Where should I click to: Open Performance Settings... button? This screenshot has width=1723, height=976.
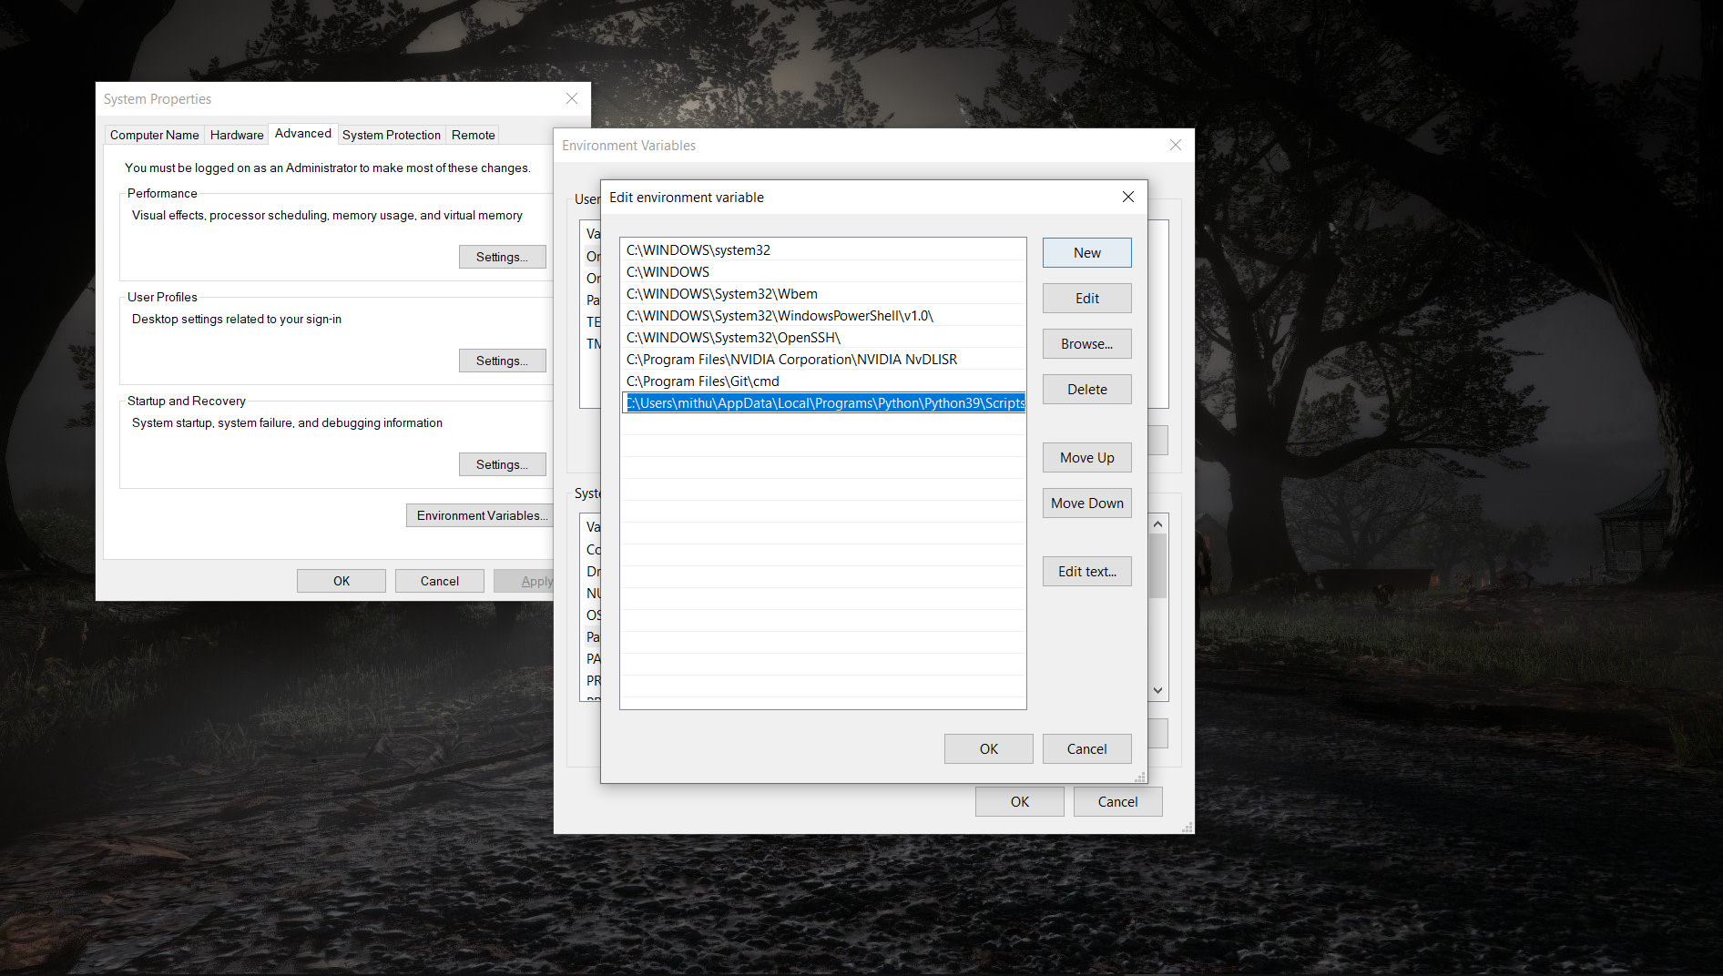[502, 258]
